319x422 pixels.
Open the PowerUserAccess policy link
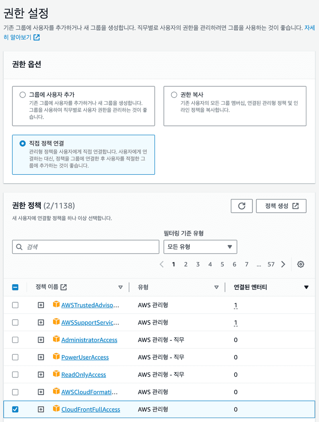85,358
